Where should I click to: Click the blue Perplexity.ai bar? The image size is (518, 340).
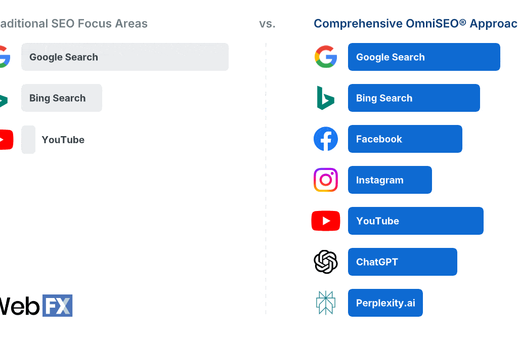click(385, 303)
